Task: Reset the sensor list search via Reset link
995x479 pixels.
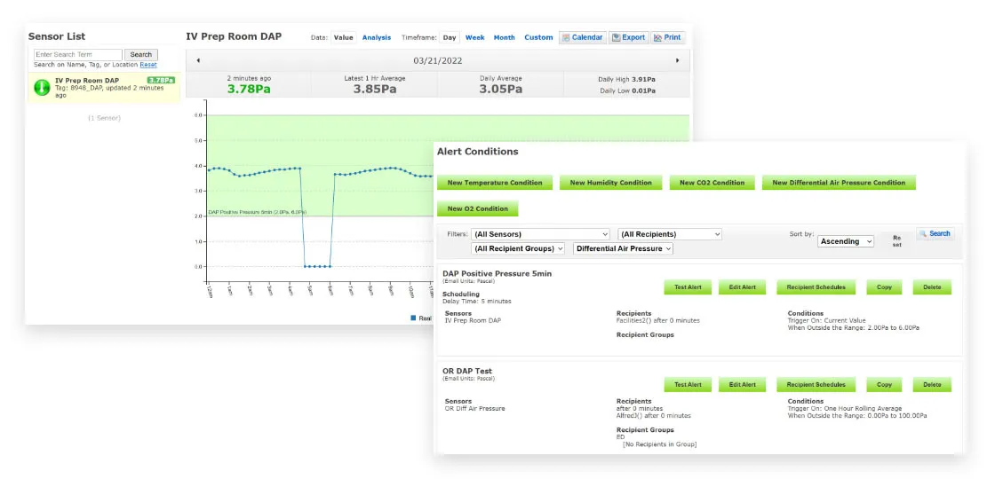Action: (148, 65)
